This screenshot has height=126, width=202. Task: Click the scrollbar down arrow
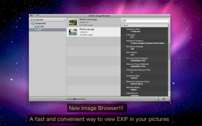169,95
